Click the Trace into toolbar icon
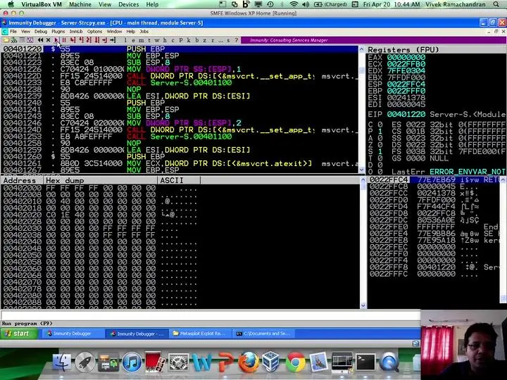This screenshot has height=380, width=507. [x=89, y=40]
